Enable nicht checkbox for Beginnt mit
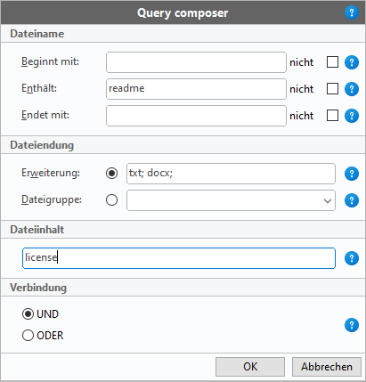 (x=332, y=62)
